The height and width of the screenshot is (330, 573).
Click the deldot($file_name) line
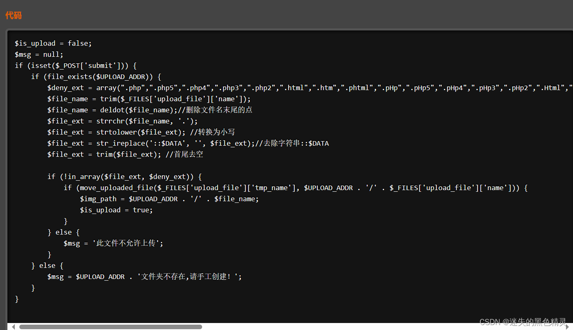tap(150, 110)
